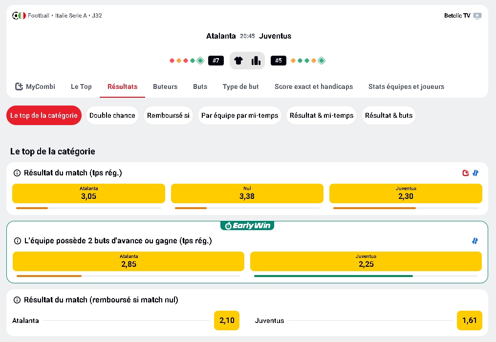Select the Le top de la catégorie filter
Viewport: 496px width, 342px height.
[x=43, y=115]
